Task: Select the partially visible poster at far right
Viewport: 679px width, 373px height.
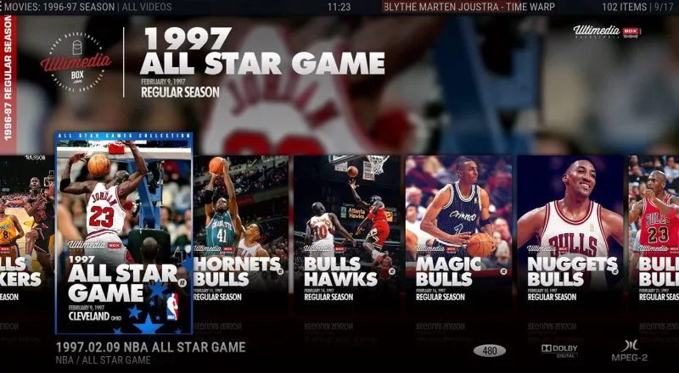Action: [x=654, y=229]
